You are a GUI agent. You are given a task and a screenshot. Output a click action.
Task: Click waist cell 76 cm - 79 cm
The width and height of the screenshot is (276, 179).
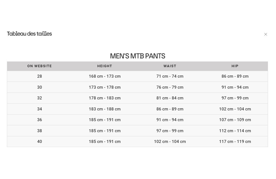(170, 87)
